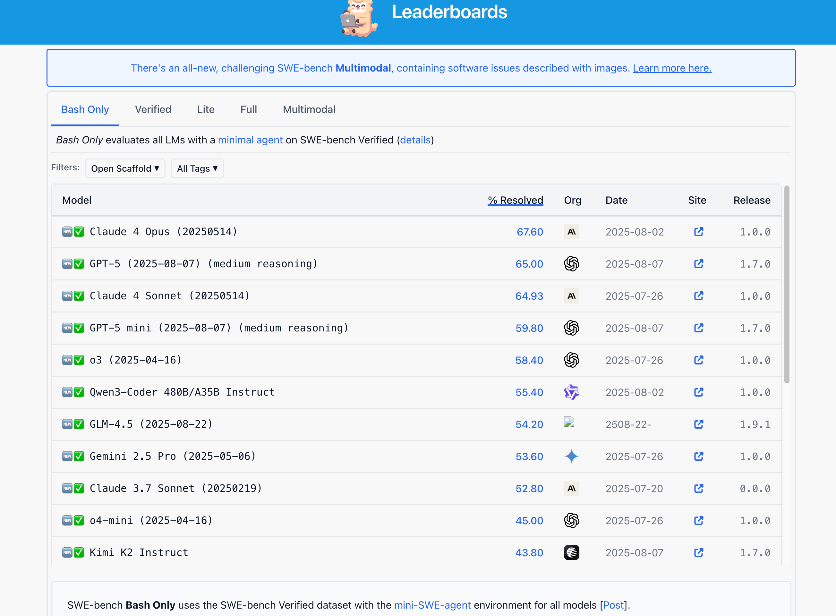This screenshot has height=616, width=836.
Task: Click the 53.60 resolved score
Action: coord(529,457)
